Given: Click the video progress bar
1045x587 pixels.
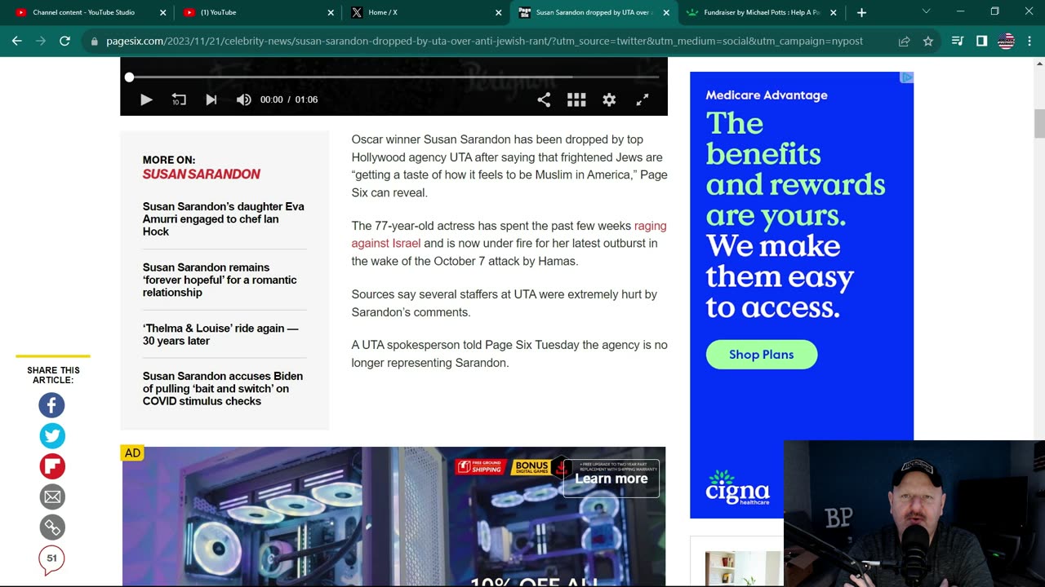Looking at the screenshot, I should (x=394, y=77).
